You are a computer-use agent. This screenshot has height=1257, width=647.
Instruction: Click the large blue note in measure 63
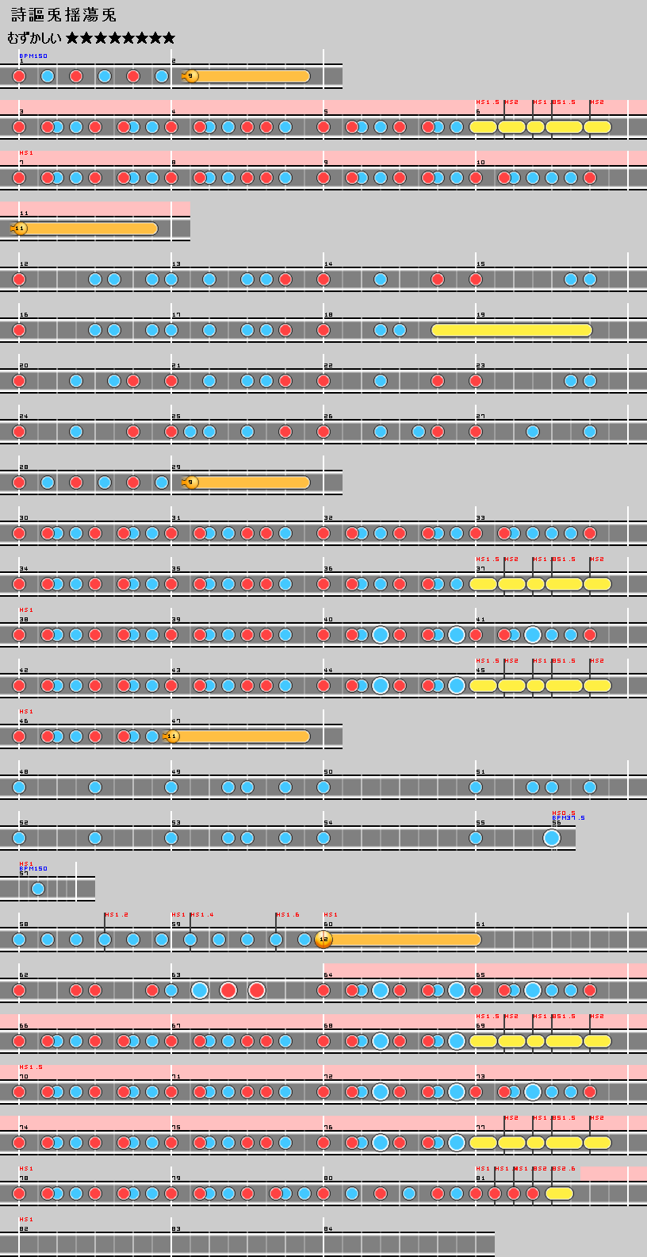click(200, 990)
